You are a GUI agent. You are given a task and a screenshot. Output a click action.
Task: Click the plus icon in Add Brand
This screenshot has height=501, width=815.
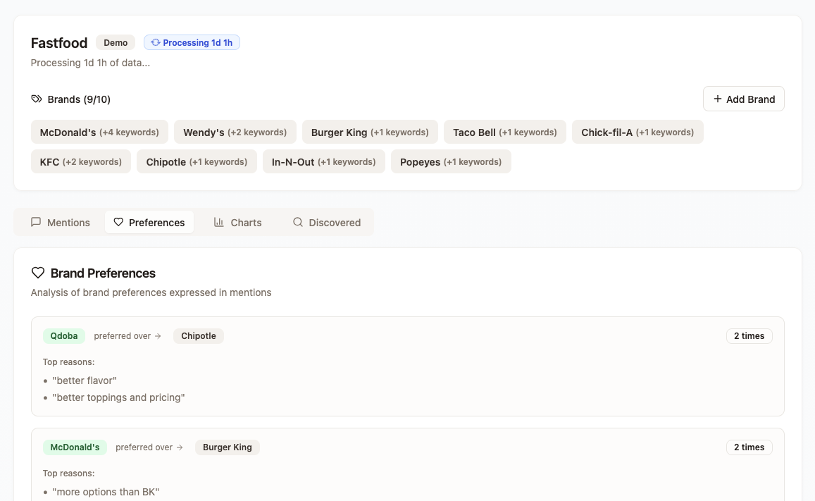tap(718, 99)
